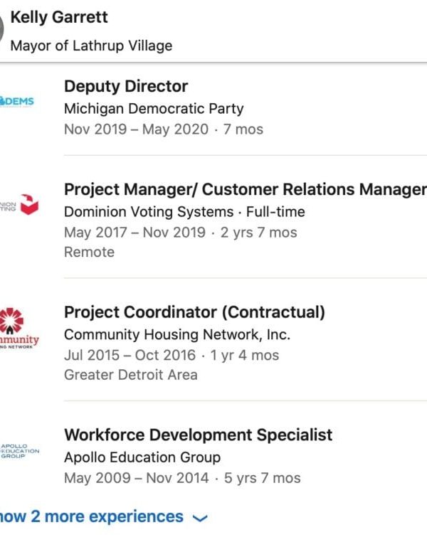Click 'Show 2 more experiences' link
Image resolution: width=427 pixels, height=552 pixels.
pyautogui.click(x=91, y=517)
